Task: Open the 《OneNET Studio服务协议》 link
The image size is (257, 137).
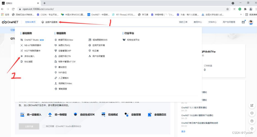Action: [68, 126]
